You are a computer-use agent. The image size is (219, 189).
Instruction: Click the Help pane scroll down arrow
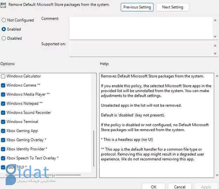click(x=217, y=175)
